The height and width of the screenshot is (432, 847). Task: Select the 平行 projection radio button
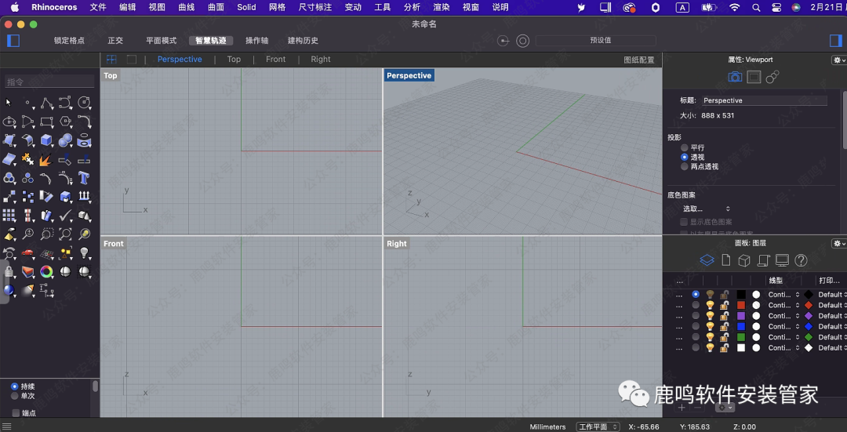[x=685, y=147]
